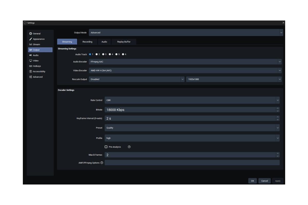Open the Video Encoder dropdown

(185, 70)
